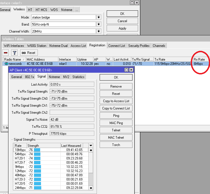Click the newcomb row's radio link icon

coord(6,64)
